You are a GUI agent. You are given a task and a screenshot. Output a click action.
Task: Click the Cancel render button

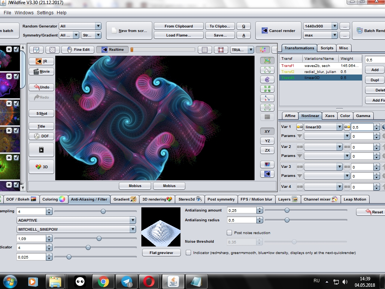tap(278, 31)
